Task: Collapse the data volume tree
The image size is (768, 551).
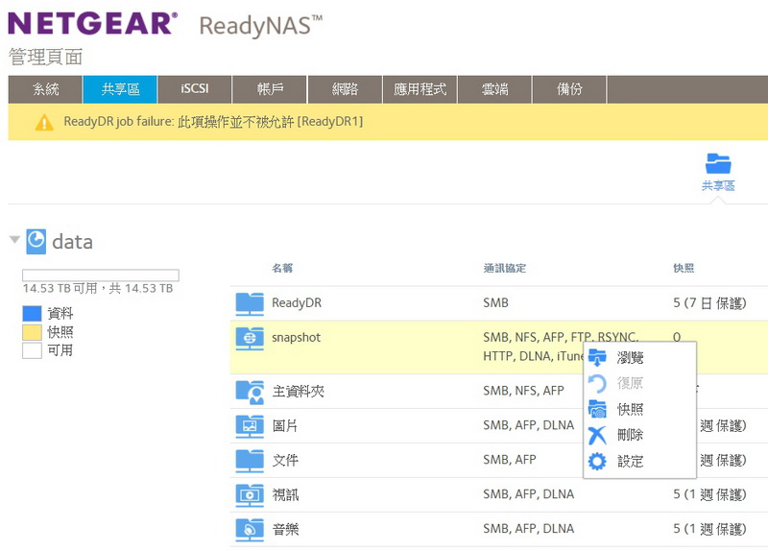Action: [x=14, y=239]
